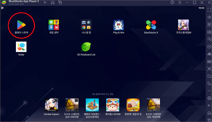Open the hamburger menu in title bar

pos(180,2)
